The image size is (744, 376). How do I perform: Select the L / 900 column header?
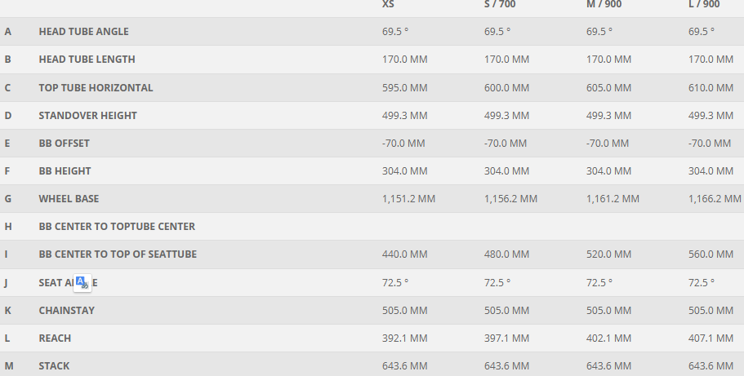704,5
